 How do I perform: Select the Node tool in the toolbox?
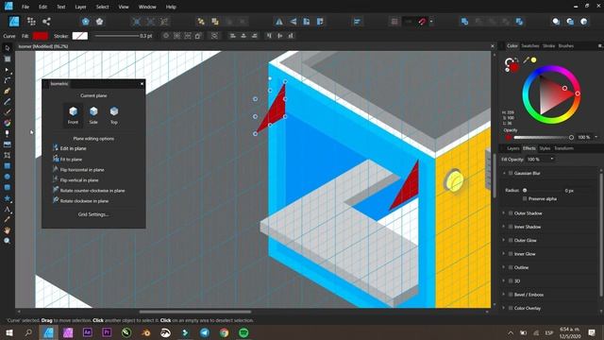coord(7,70)
